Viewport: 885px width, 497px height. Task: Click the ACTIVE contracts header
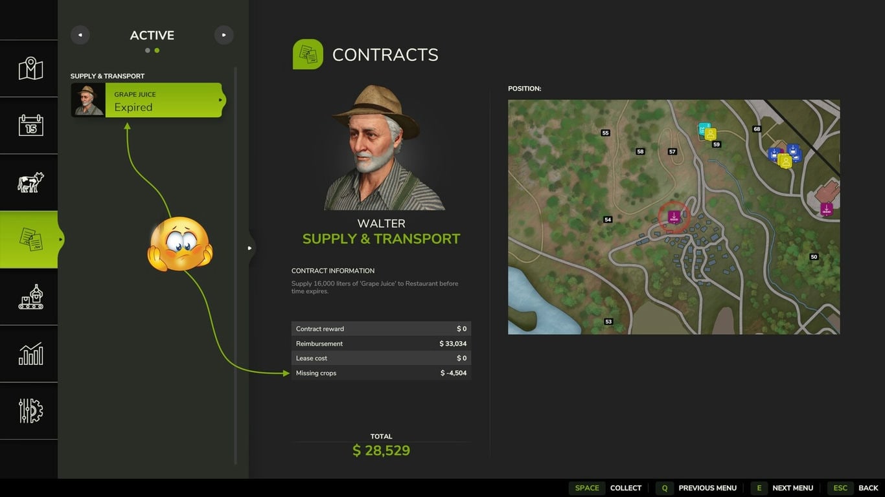152,36
